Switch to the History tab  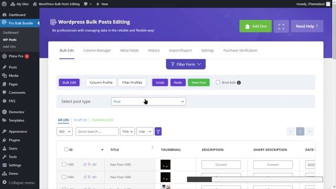[x=154, y=50]
